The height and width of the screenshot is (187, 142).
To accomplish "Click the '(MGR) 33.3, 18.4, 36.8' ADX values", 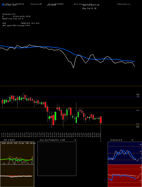I will pos(30,23).
